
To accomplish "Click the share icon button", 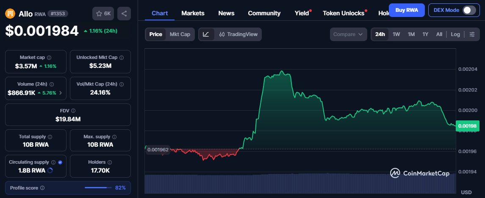I will point(124,14).
